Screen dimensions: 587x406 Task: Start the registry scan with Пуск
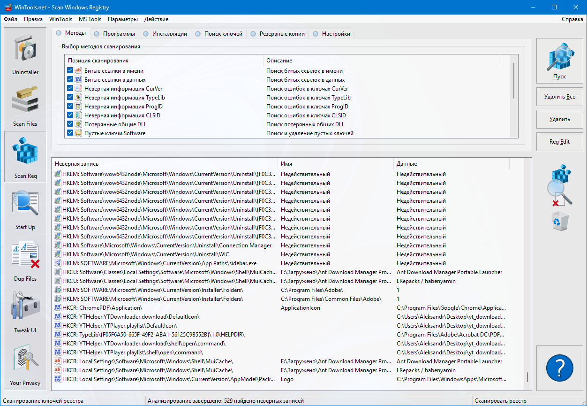(x=559, y=61)
